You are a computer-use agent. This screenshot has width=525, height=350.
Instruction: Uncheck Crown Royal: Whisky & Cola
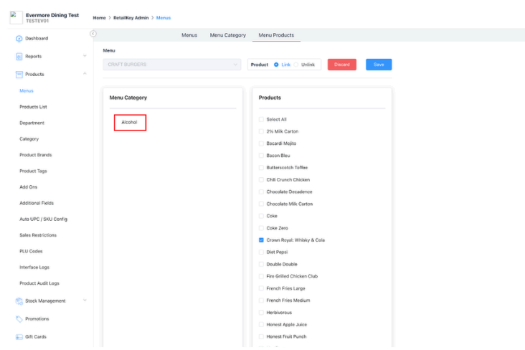click(x=261, y=240)
